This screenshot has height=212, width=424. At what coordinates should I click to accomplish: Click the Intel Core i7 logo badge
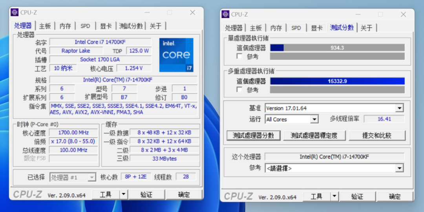[176, 55]
